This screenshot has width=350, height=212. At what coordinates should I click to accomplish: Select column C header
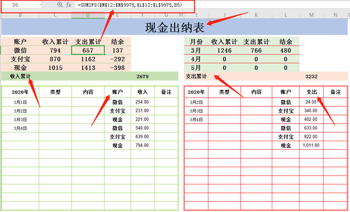(x=55, y=15)
